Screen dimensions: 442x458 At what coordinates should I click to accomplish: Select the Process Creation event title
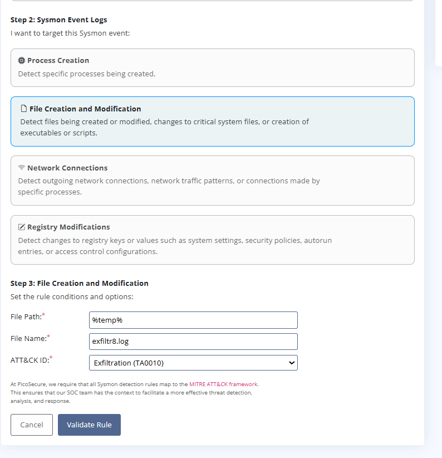(x=58, y=61)
